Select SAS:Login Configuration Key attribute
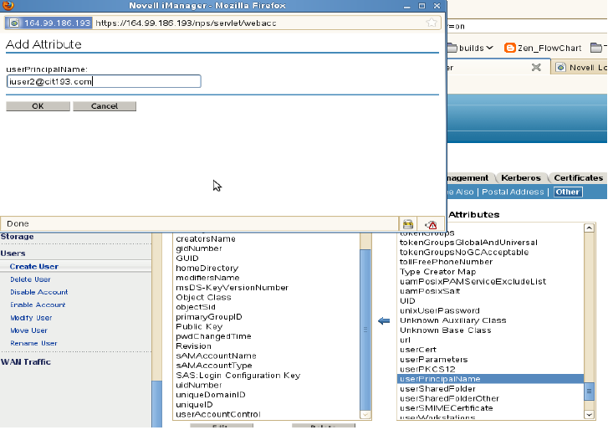The image size is (608, 430). 238,376
